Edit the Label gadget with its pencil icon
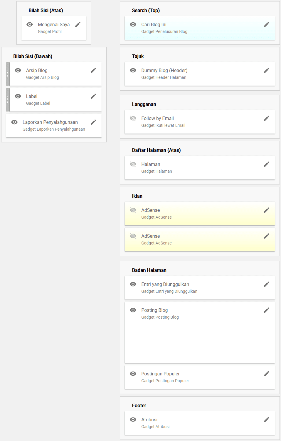Image resolution: width=281 pixels, height=441 pixels. pyautogui.click(x=93, y=96)
